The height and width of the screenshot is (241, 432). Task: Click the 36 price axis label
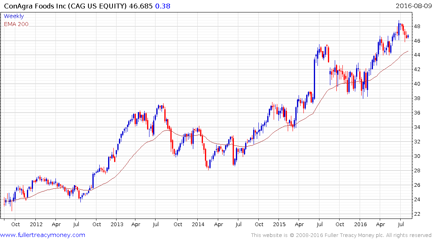pos(417,113)
